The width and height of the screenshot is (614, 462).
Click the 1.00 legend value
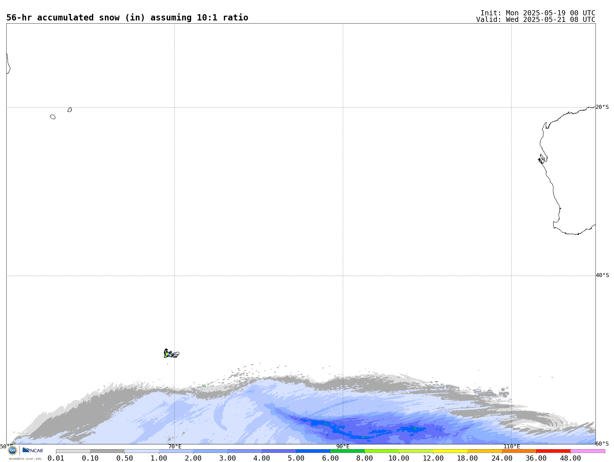coord(159,458)
